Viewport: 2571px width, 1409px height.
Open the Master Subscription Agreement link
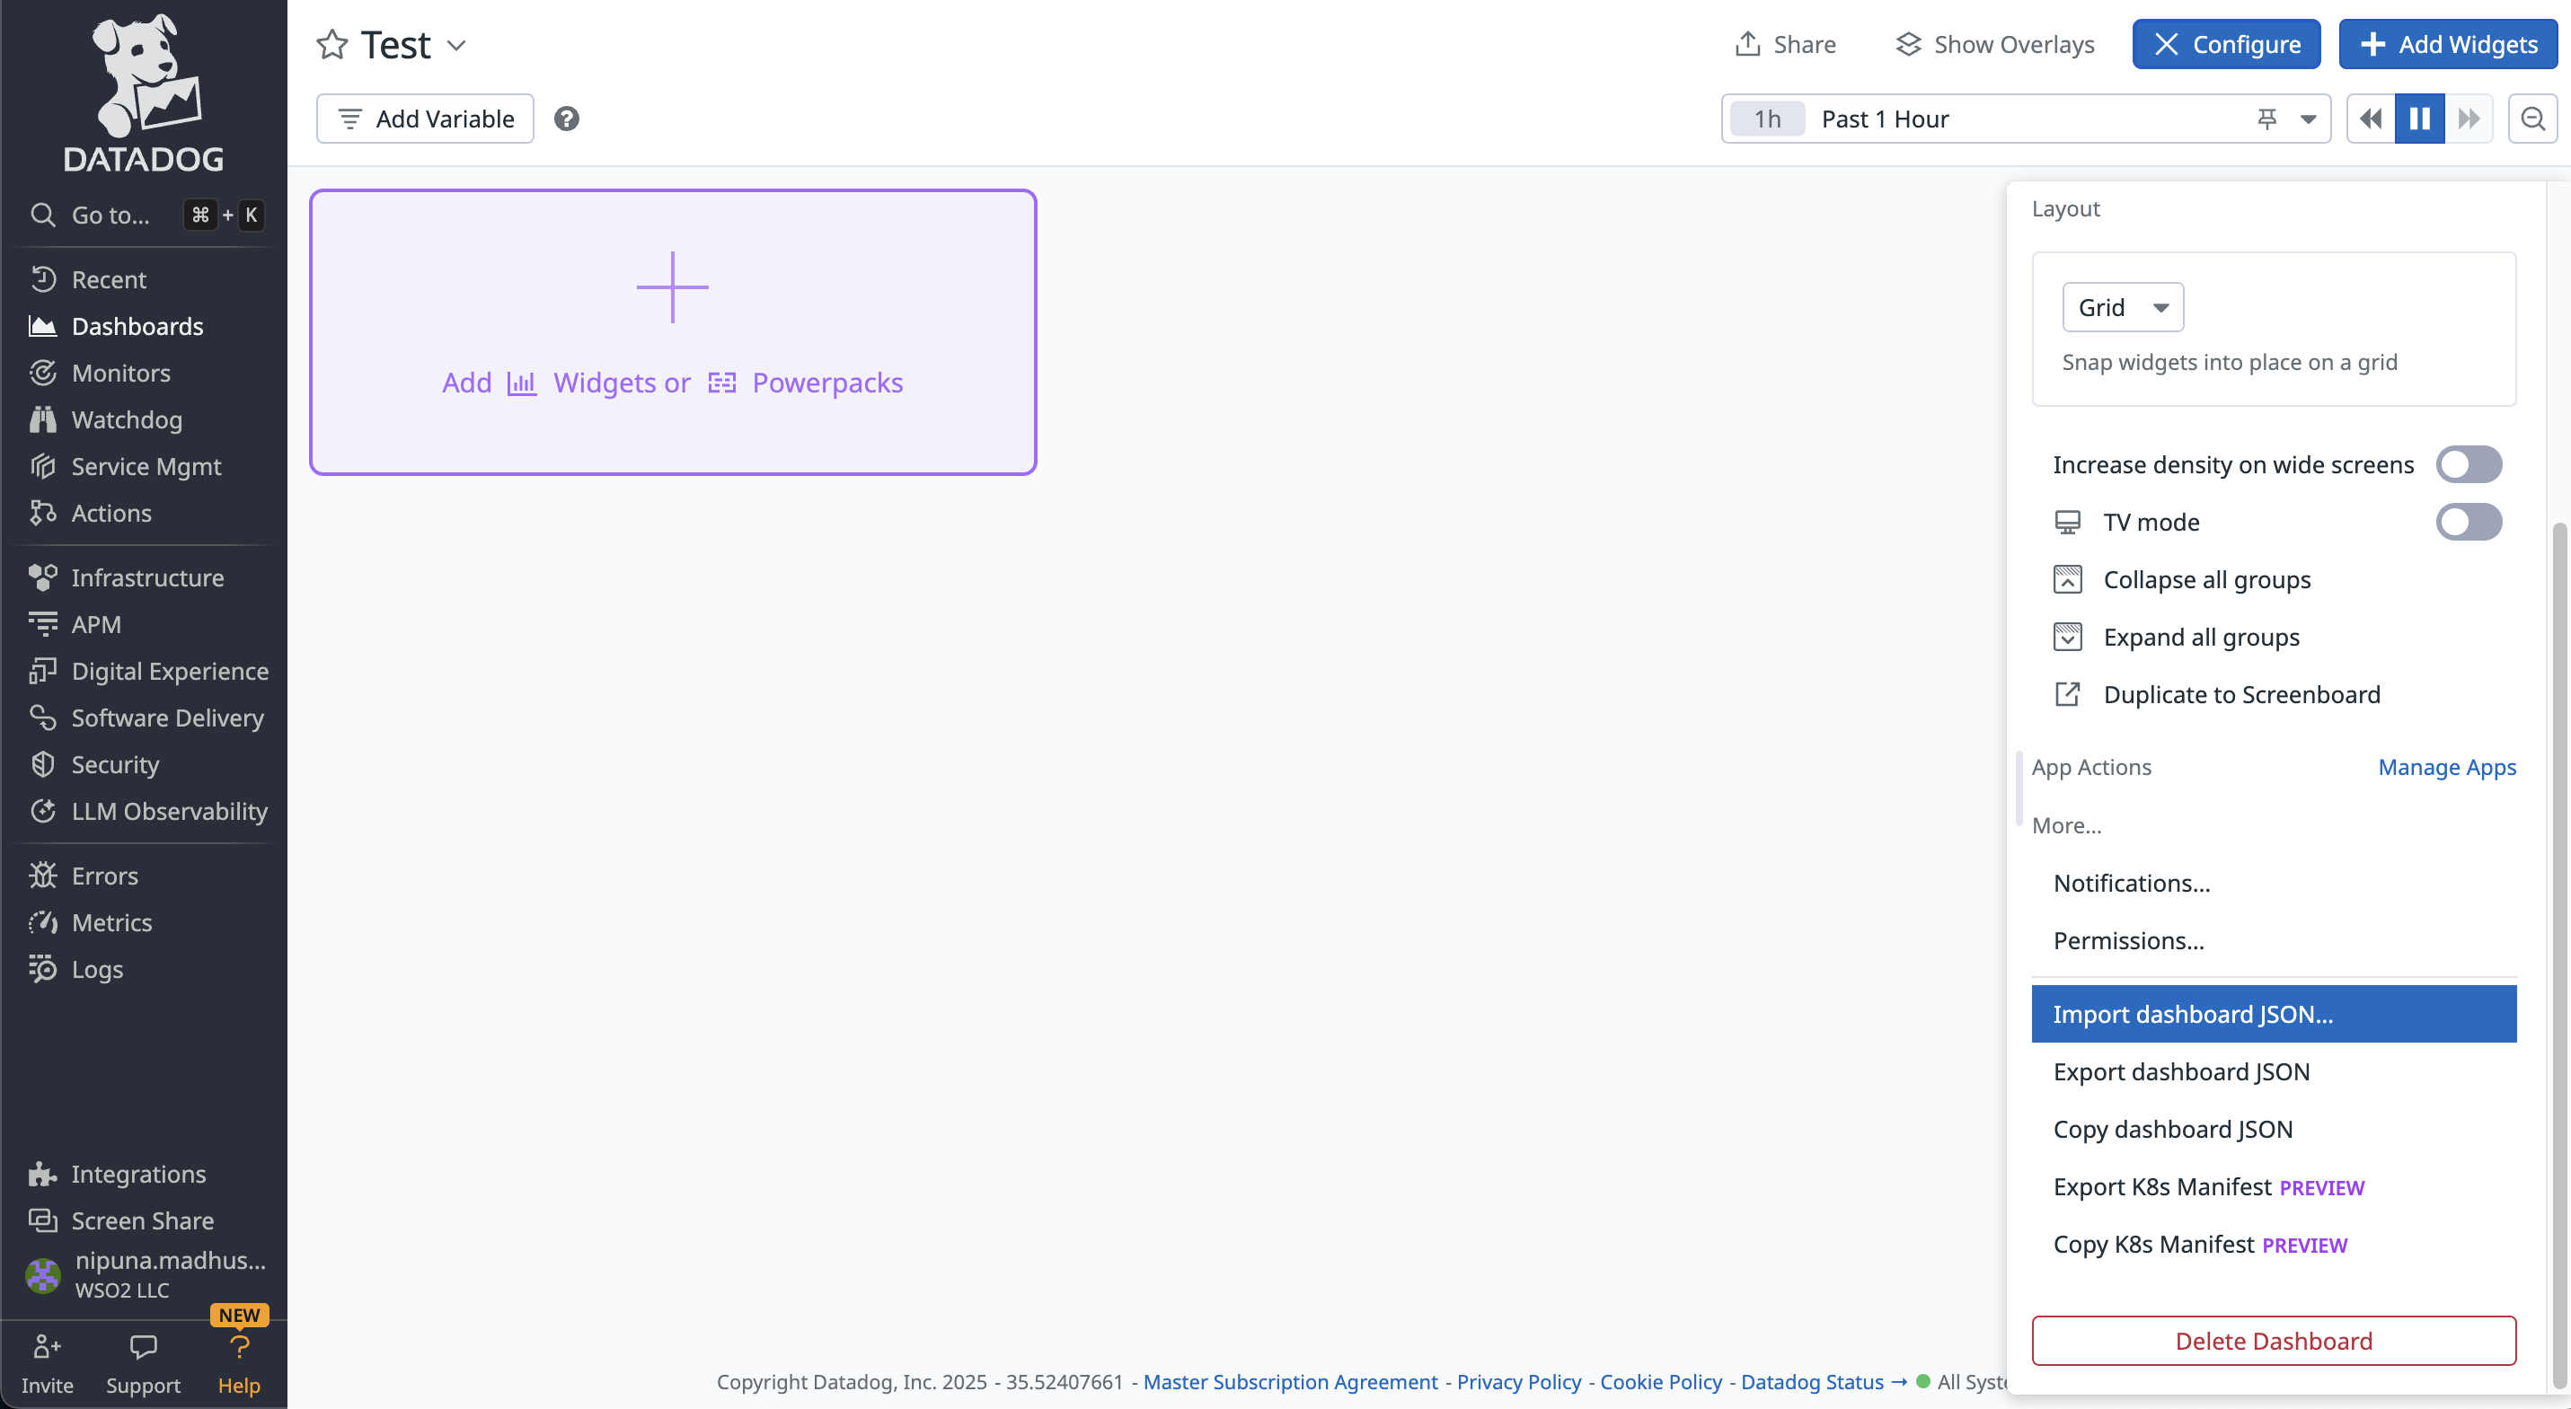click(x=1291, y=1382)
